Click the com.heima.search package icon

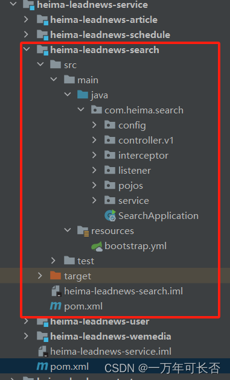coord(97,110)
